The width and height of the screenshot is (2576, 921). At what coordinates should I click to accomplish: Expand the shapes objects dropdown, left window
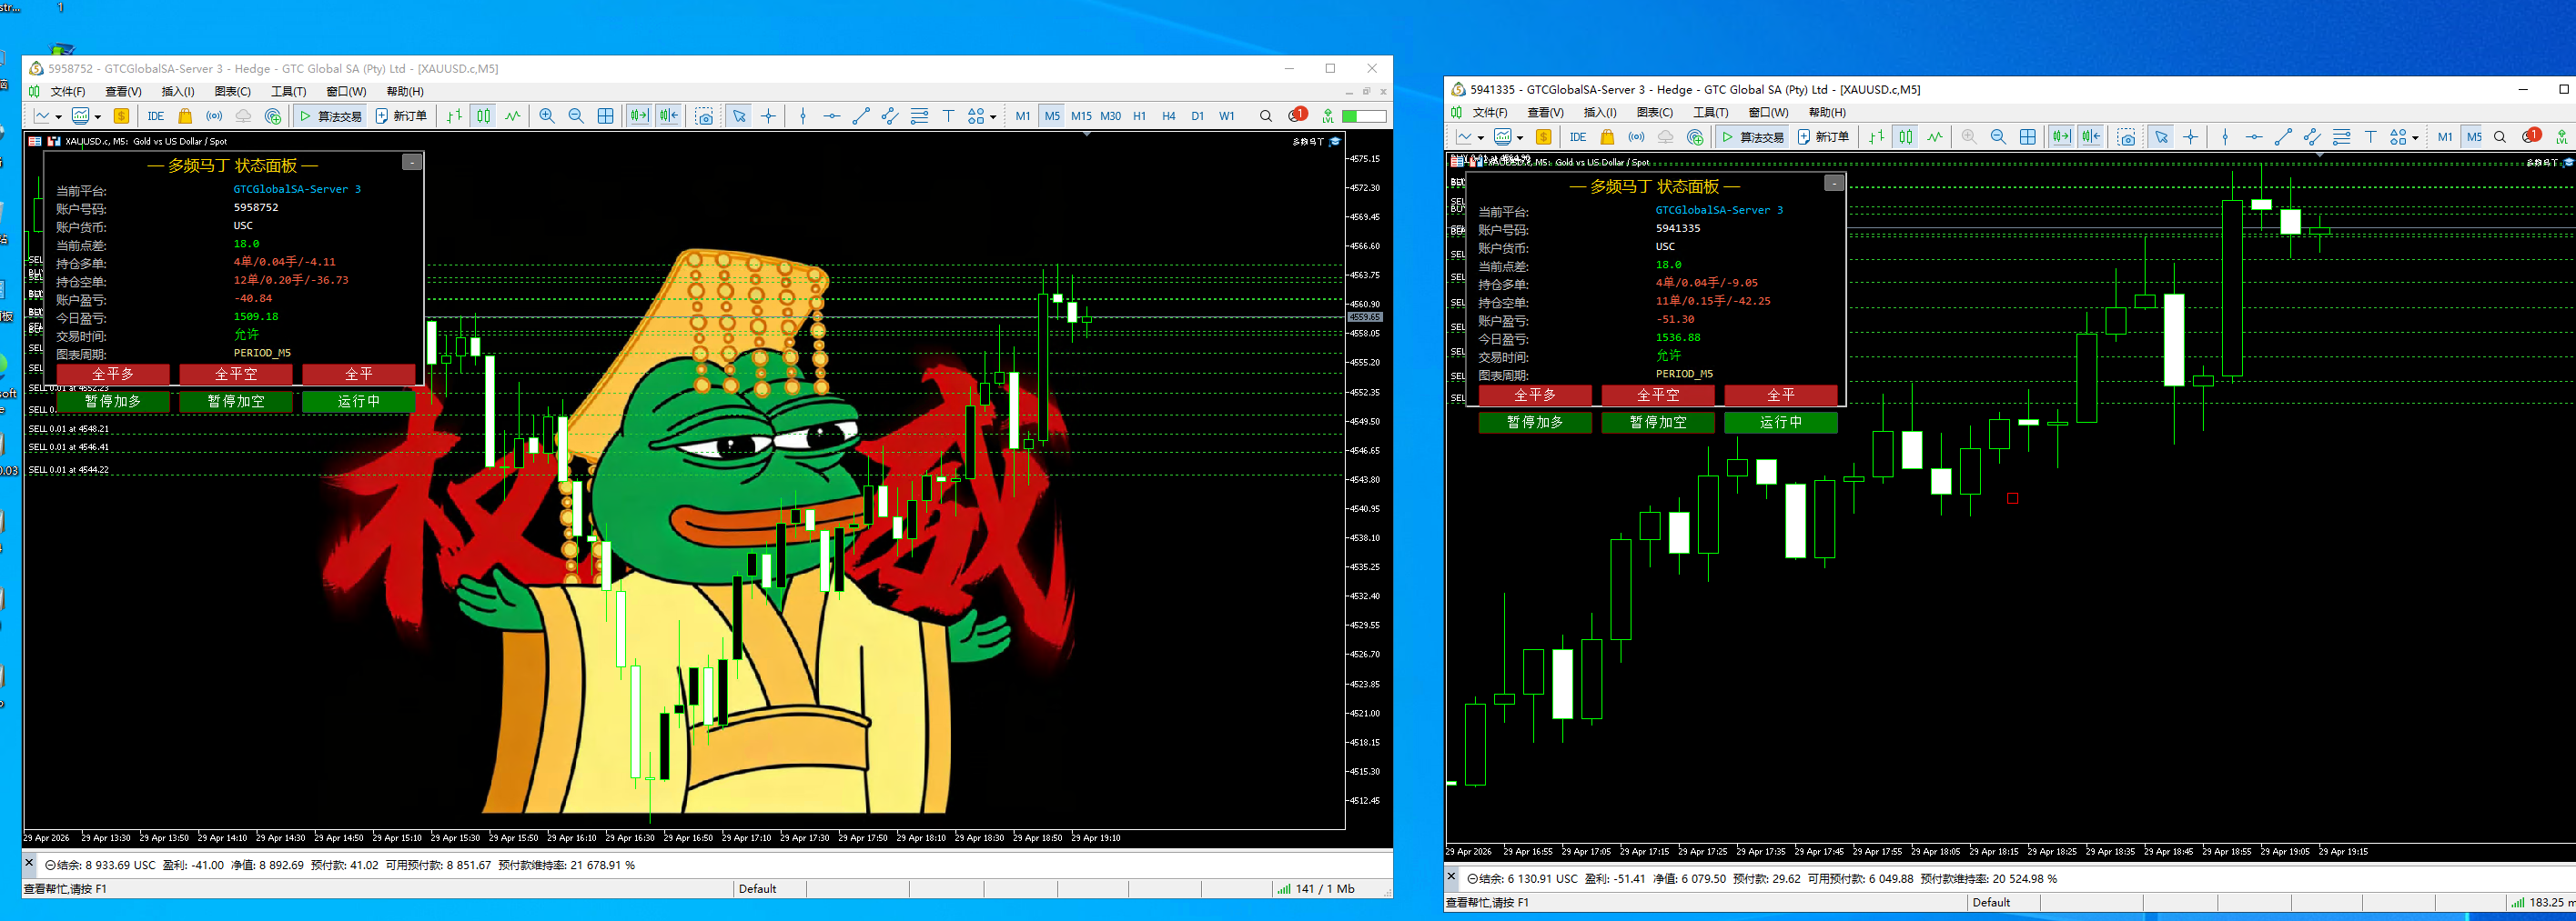[x=993, y=117]
